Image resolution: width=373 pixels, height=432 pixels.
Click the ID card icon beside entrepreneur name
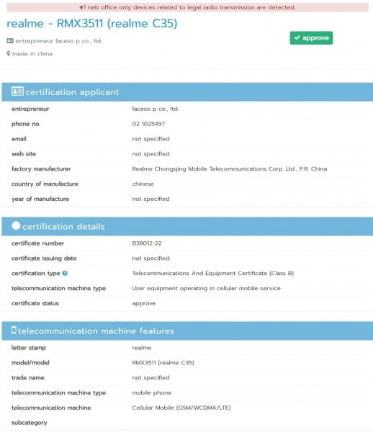pyautogui.click(x=10, y=41)
